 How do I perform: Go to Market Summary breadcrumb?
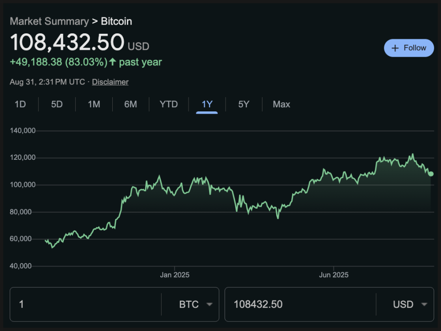(49, 21)
